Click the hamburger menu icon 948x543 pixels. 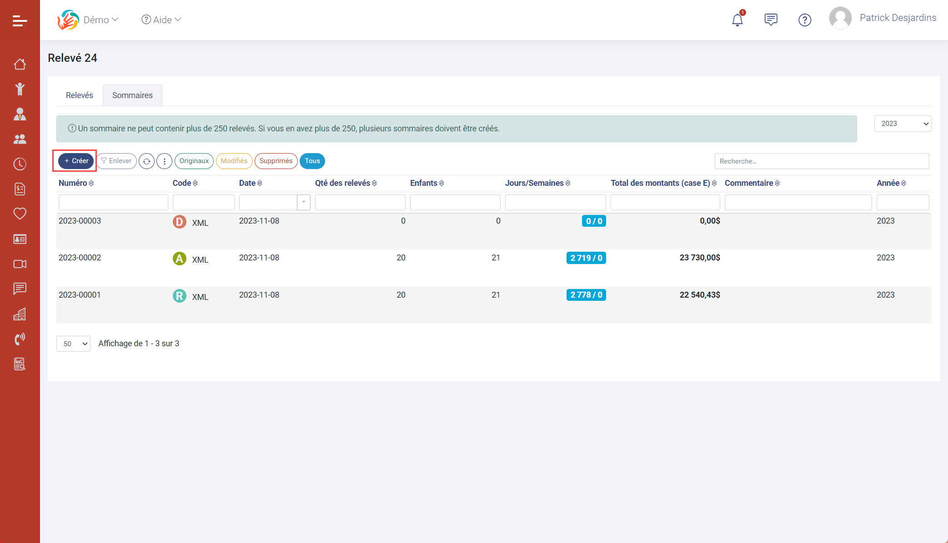coord(20,20)
